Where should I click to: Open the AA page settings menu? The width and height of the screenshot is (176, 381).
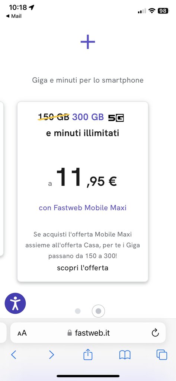[22, 333]
